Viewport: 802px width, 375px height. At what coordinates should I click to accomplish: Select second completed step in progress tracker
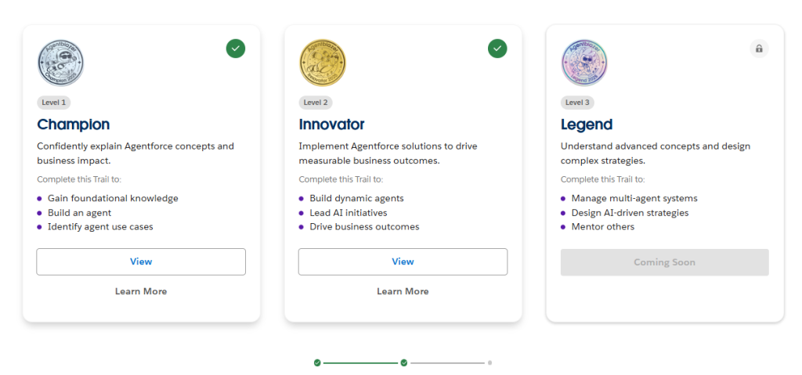404,362
